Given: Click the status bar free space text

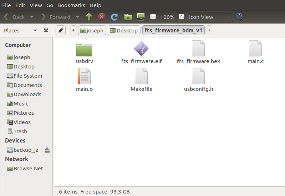Looking at the screenshot, I should 105,192.
